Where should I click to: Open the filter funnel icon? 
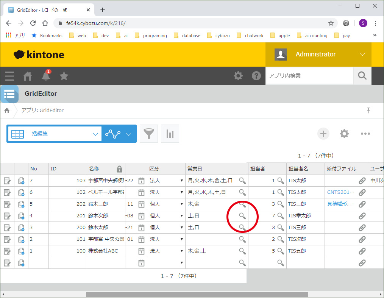[x=149, y=134]
